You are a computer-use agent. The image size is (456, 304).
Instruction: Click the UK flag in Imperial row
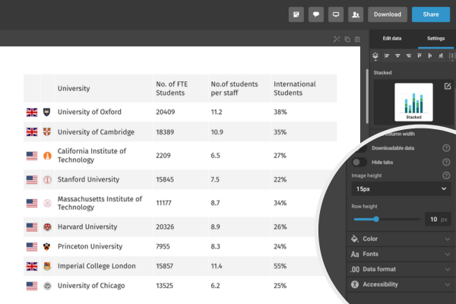pos(32,266)
